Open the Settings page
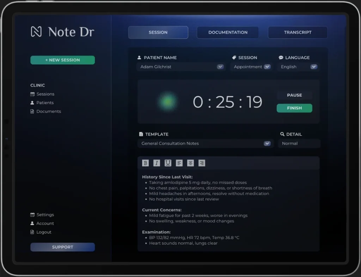 point(45,215)
